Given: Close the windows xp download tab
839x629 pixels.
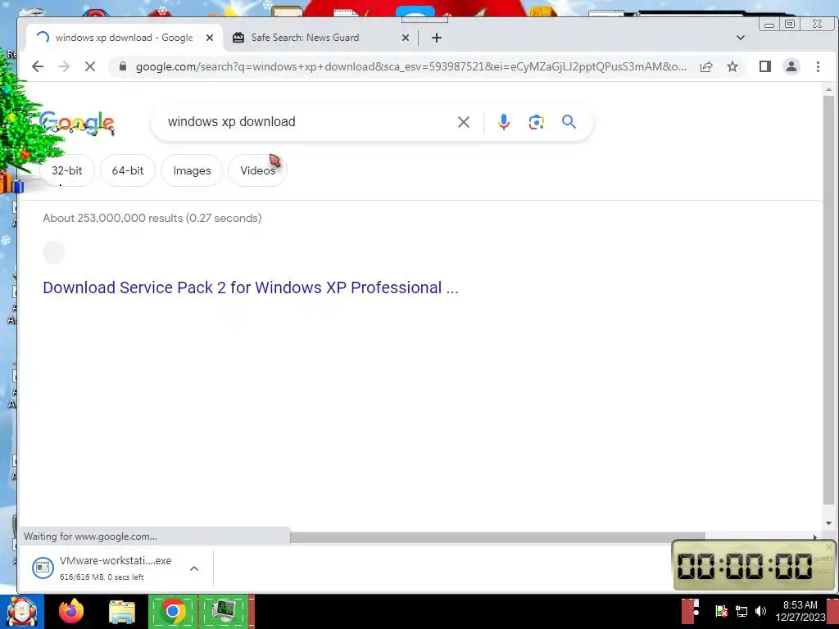Looking at the screenshot, I should (x=210, y=38).
